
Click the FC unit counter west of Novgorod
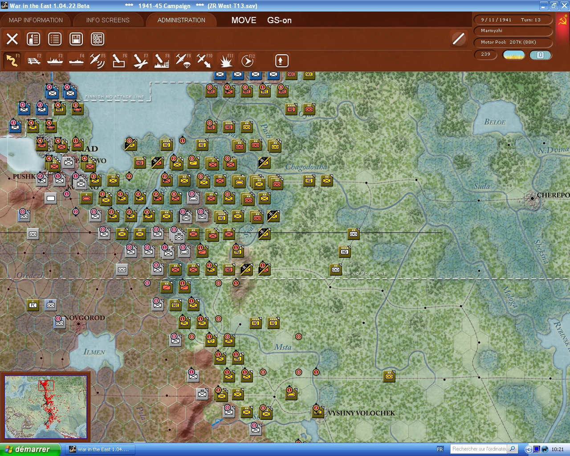pyautogui.click(x=33, y=305)
